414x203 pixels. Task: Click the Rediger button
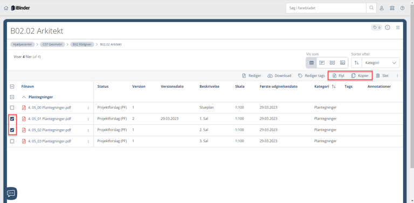pos(252,76)
